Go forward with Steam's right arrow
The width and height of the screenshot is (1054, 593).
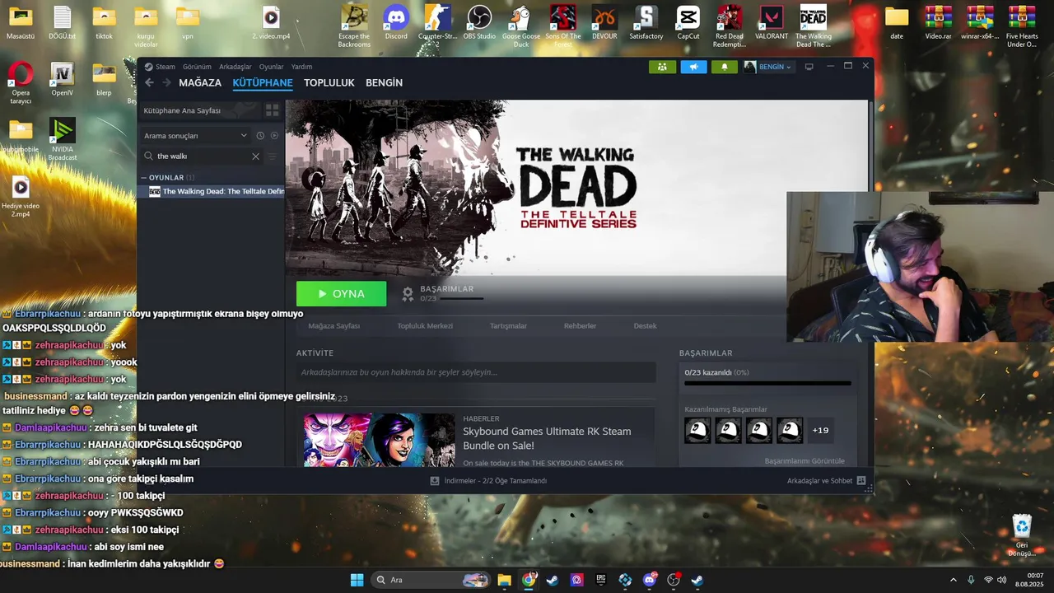(x=166, y=82)
